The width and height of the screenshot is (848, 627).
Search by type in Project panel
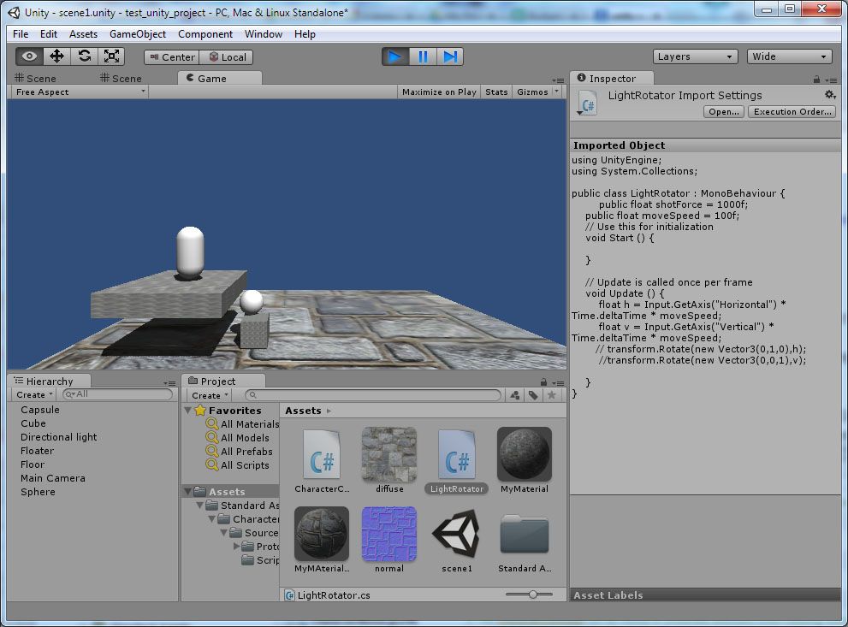point(515,395)
